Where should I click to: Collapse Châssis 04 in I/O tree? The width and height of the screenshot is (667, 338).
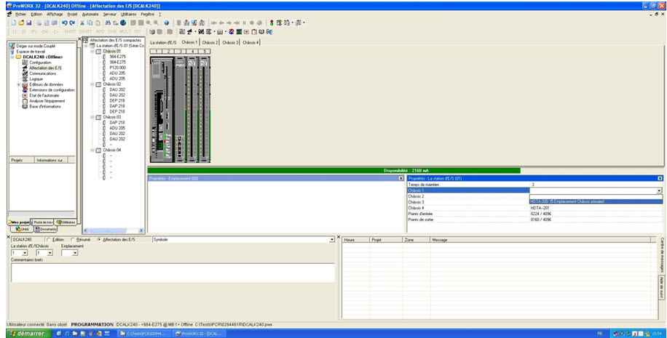(92, 150)
